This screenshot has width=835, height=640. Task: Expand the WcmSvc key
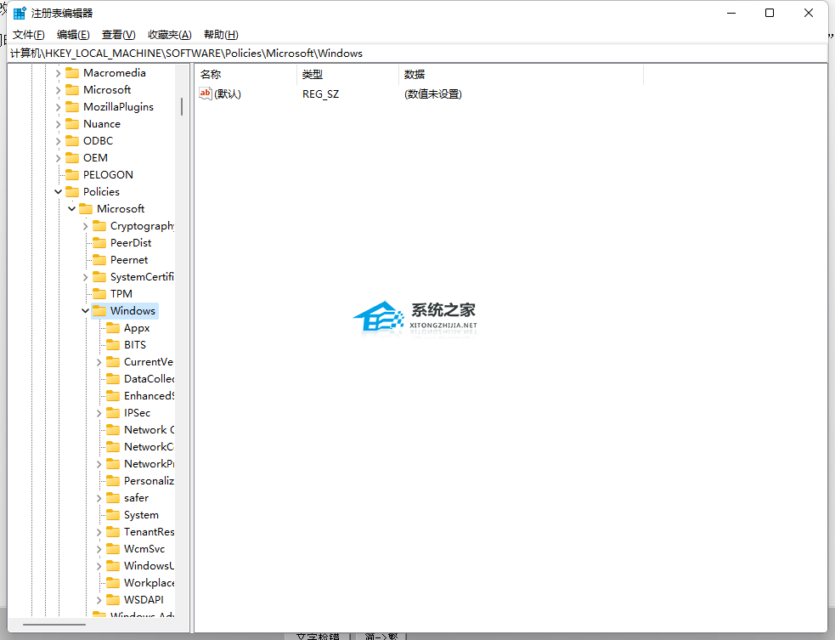coord(99,549)
